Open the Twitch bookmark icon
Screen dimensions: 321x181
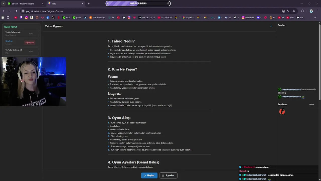[21, 18]
